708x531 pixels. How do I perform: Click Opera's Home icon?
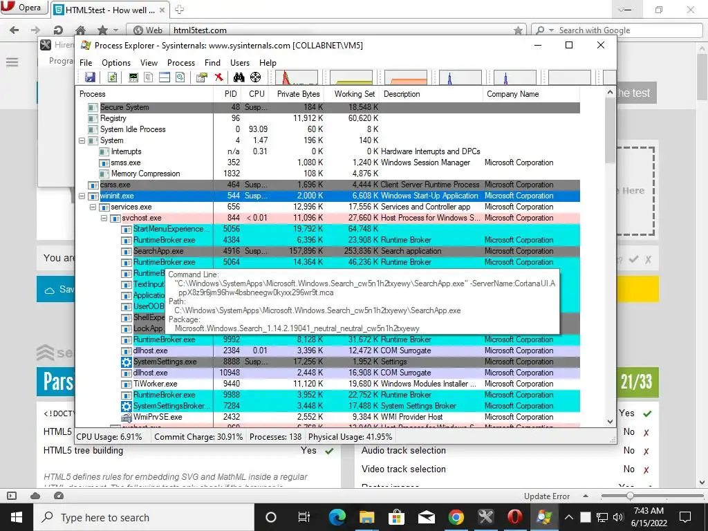(x=80, y=30)
